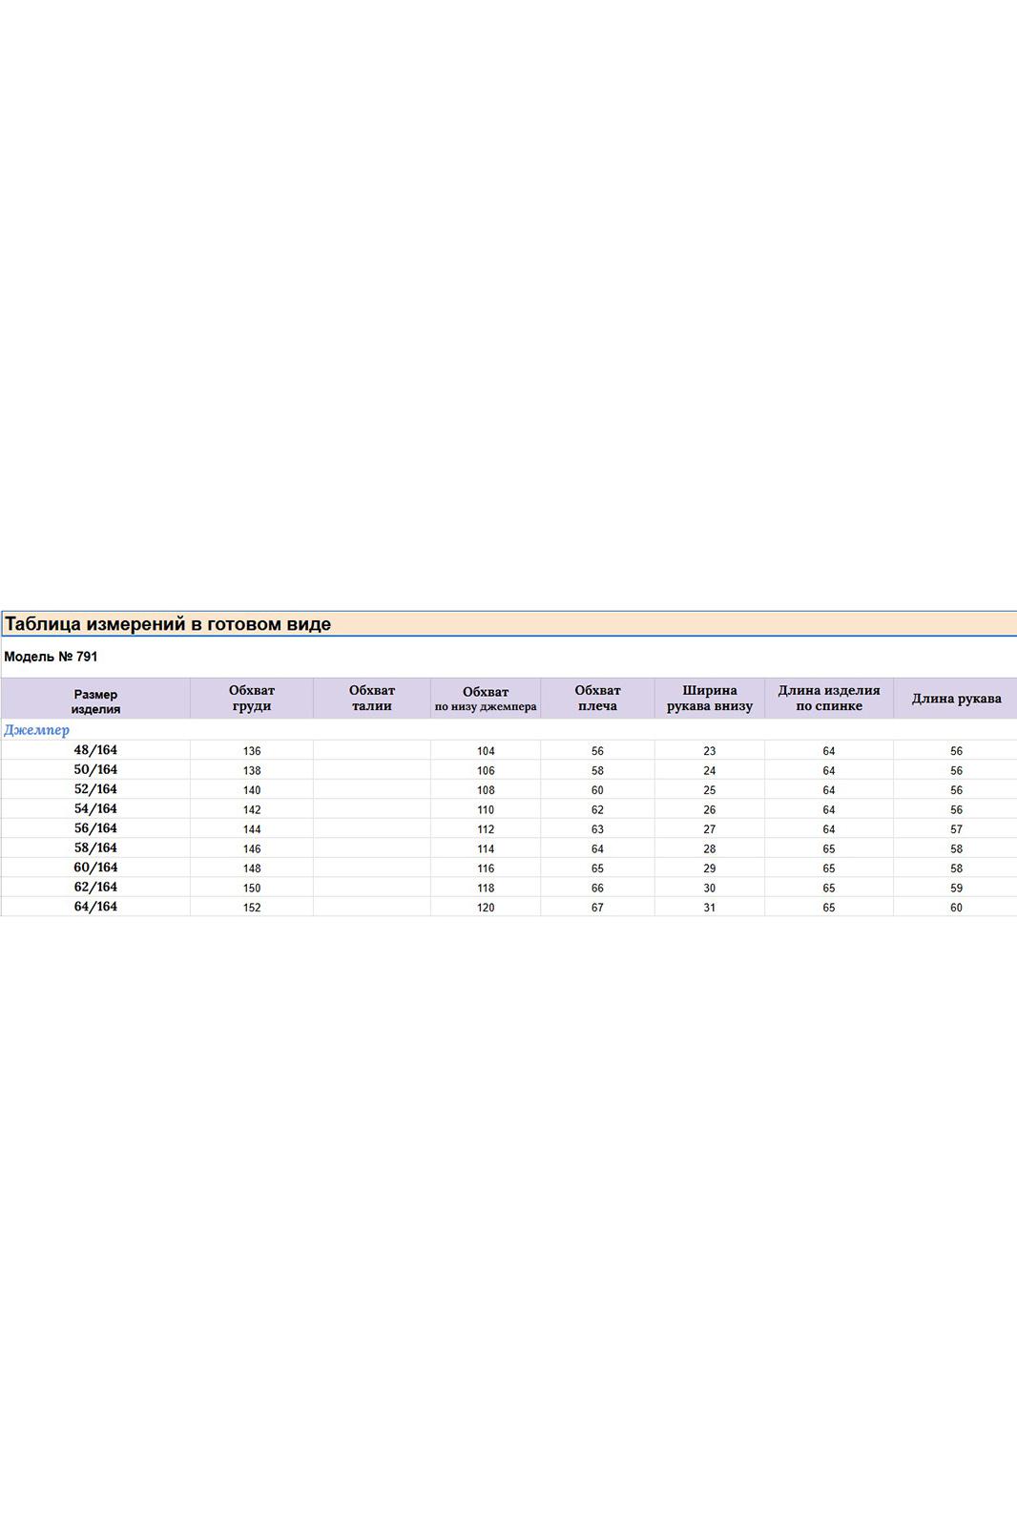The height and width of the screenshot is (1527, 1017).
Task: Click hem value 112 in 56/164 row
Action: 486,829
